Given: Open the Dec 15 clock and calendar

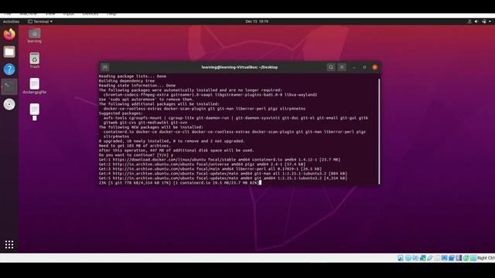Looking at the screenshot, I should [x=257, y=22].
